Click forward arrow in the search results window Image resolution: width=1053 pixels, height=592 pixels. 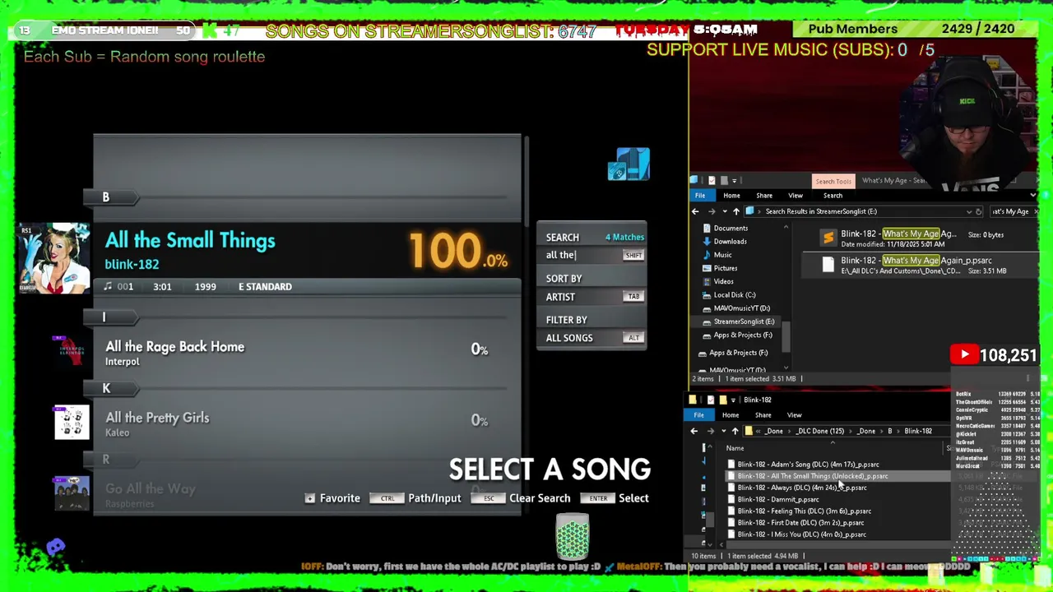click(710, 211)
